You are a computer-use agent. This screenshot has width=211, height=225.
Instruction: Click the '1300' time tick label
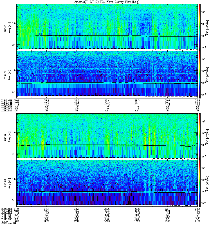point(107,221)
